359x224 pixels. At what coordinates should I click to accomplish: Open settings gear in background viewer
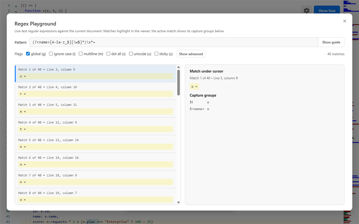pyautogui.click(x=307, y=11)
